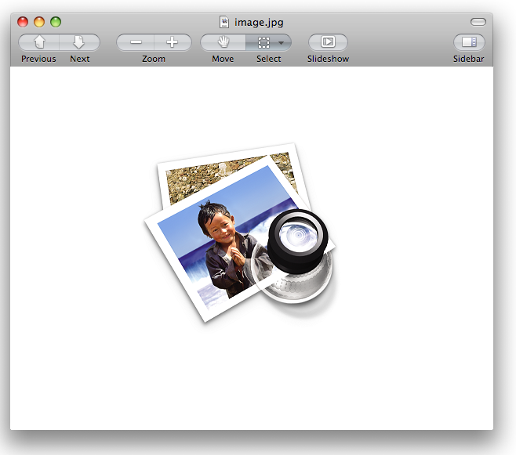516x455 pixels.
Task: Close the image.jpg window
Action: pos(23,22)
